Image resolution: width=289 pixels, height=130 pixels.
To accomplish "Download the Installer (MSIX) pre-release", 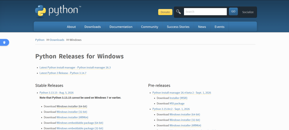I will click(178, 98).
